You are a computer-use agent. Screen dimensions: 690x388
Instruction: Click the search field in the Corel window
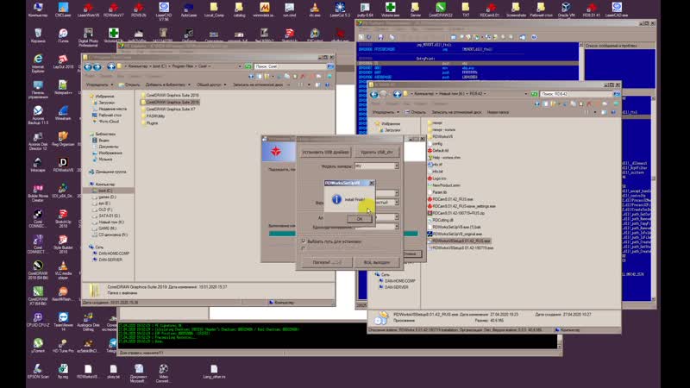coord(291,66)
